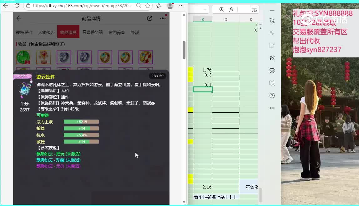
Task: Click the crop/rotate icon in the spreadsheet sidebar
Action: [x=272, y=46]
